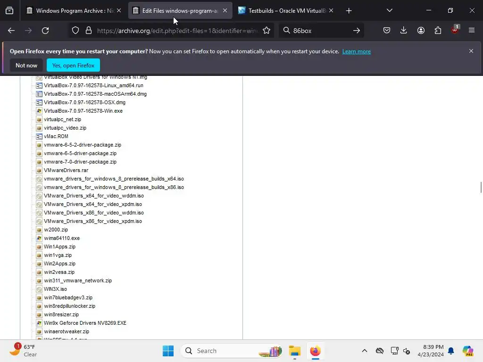Screen dimensions: 483x362
Task: Select vmware-6-5-2-driver-package.zip
Action: [x=83, y=145]
